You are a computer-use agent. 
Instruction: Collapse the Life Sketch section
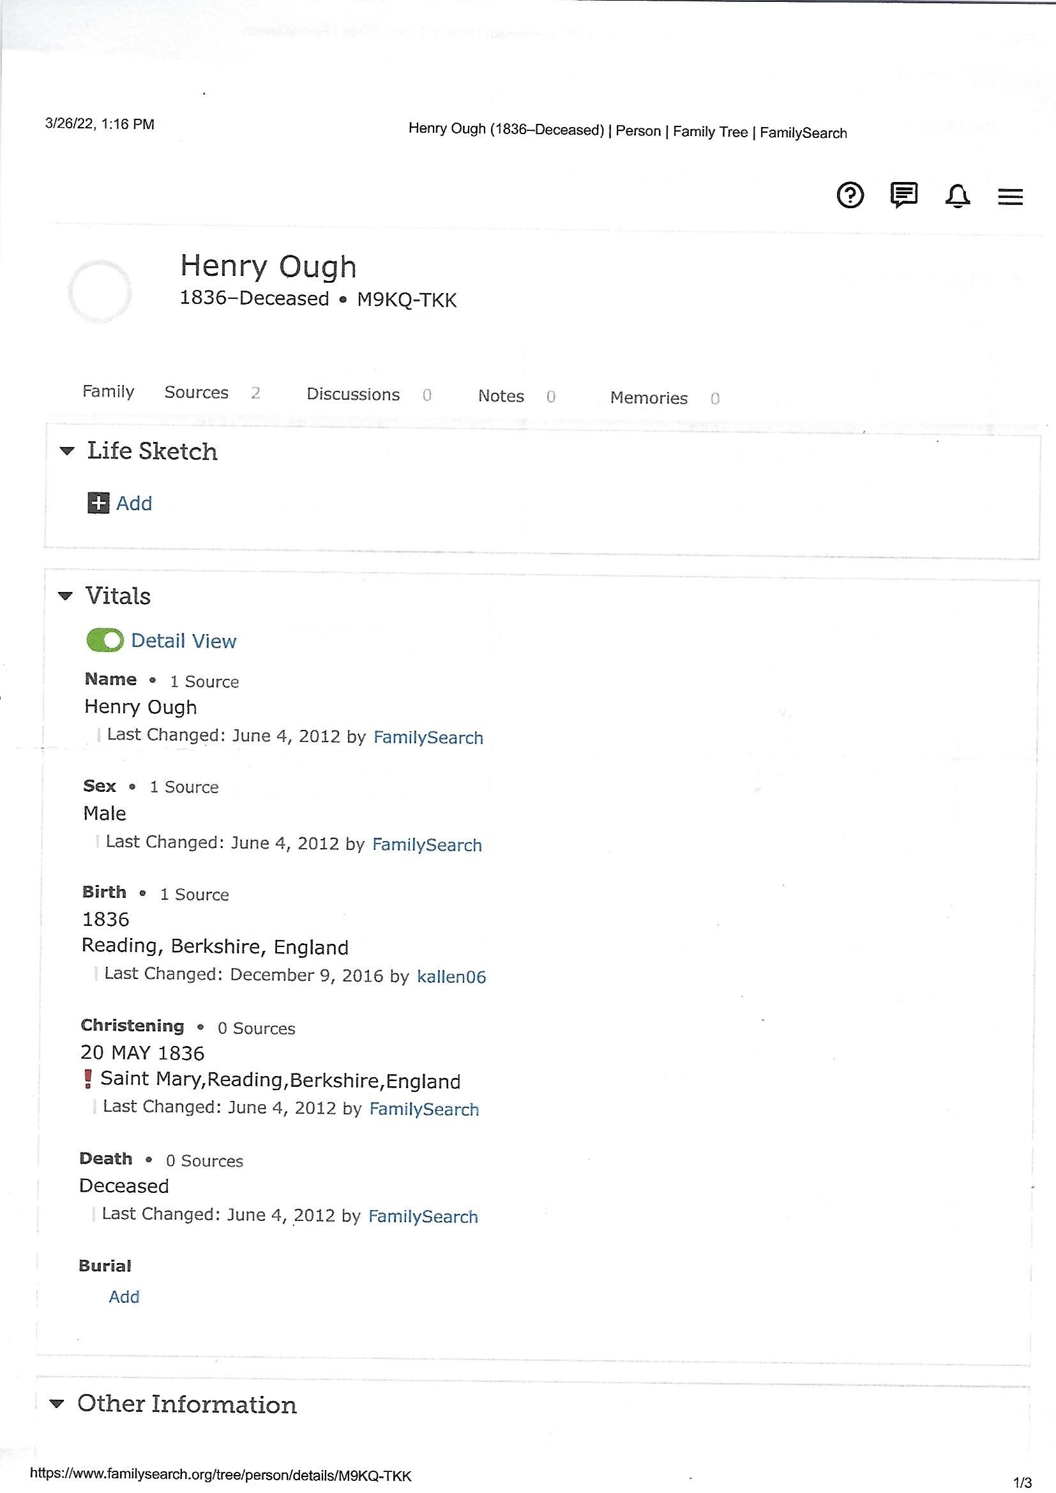[x=67, y=451]
